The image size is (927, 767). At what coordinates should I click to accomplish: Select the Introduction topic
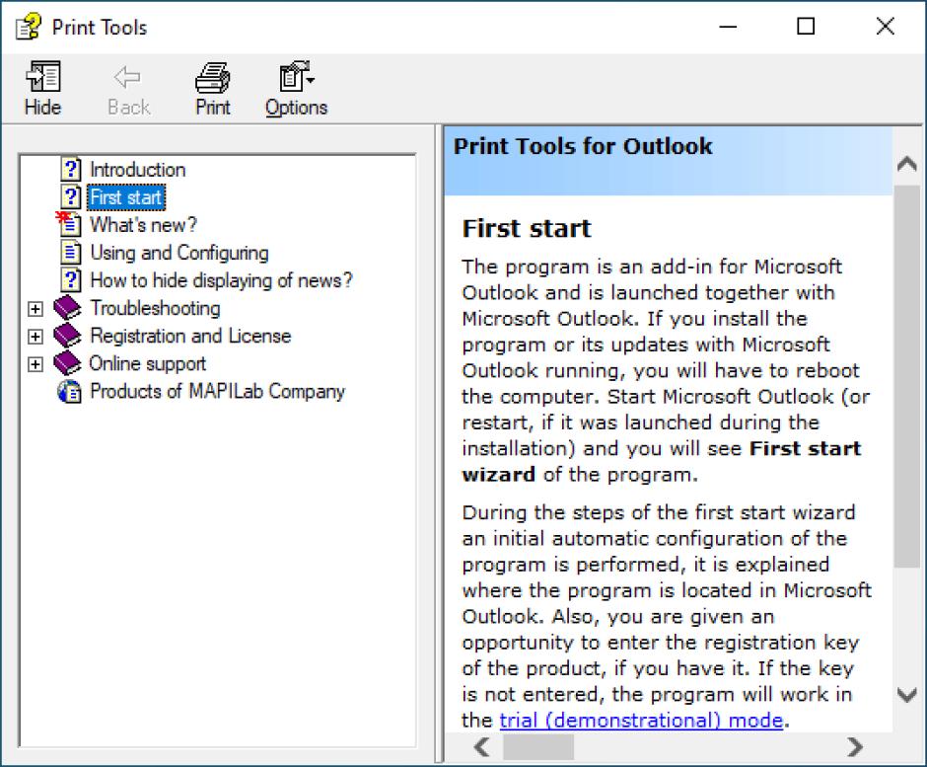pos(138,170)
